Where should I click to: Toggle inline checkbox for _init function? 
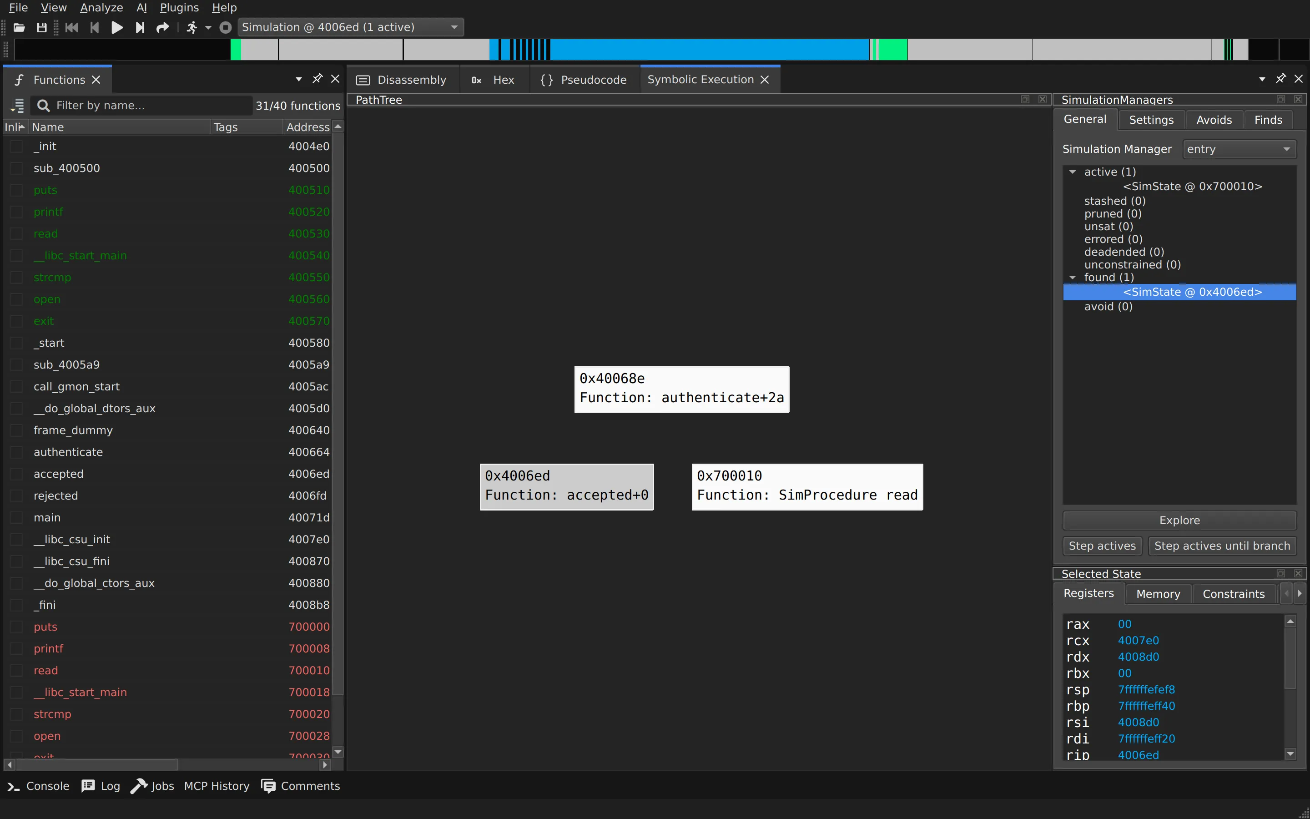click(17, 146)
